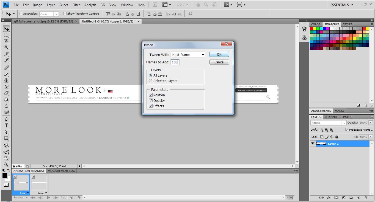Hide Layer 1 with eye icon
Viewport: 375px width, 202px height.
pyautogui.click(x=313, y=144)
